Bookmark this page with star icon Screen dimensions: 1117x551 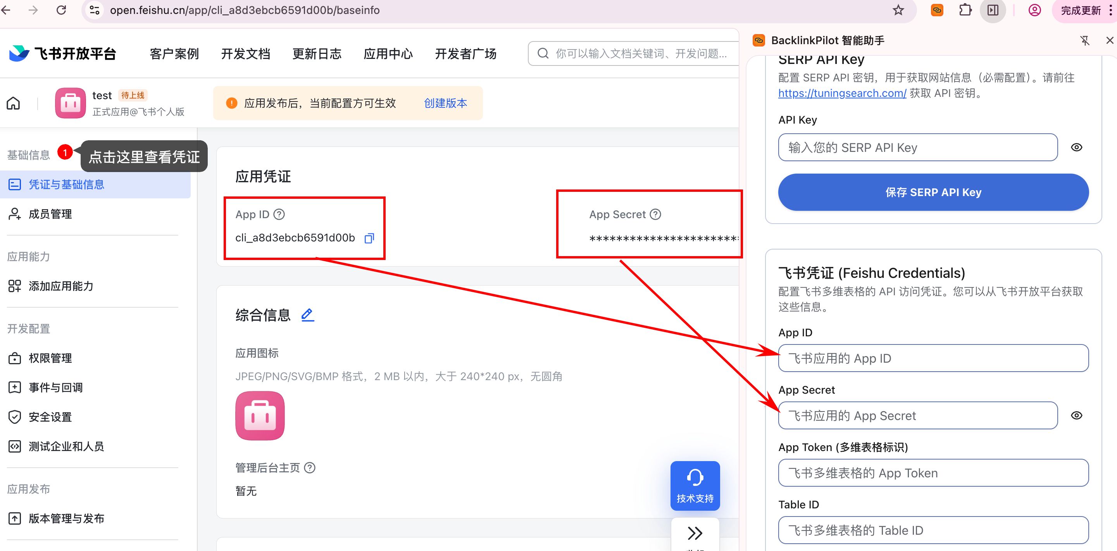click(x=898, y=10)
